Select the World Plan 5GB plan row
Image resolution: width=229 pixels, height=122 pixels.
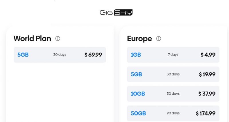click(x=60, y=55)
